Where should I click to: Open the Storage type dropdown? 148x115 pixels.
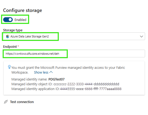pos(74,36)
